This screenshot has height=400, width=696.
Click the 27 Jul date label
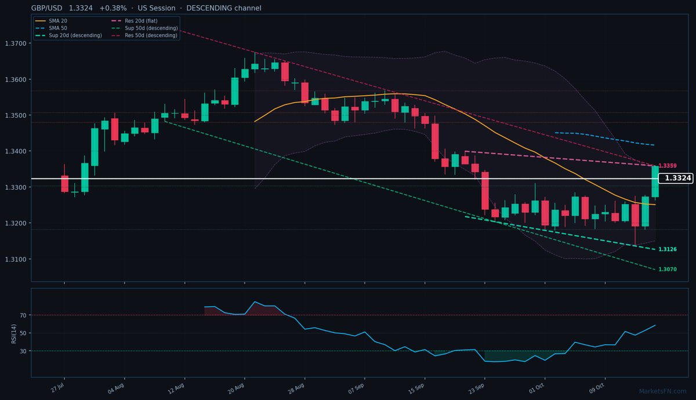57,387
